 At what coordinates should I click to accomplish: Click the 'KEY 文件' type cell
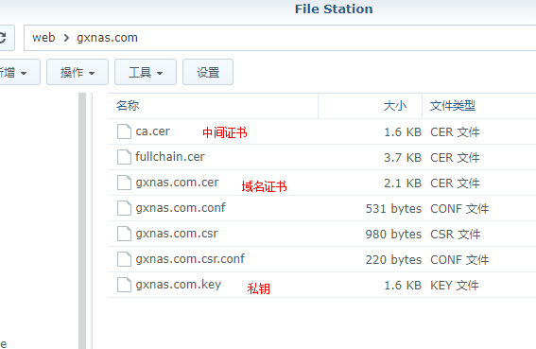[x=455, y=286]
